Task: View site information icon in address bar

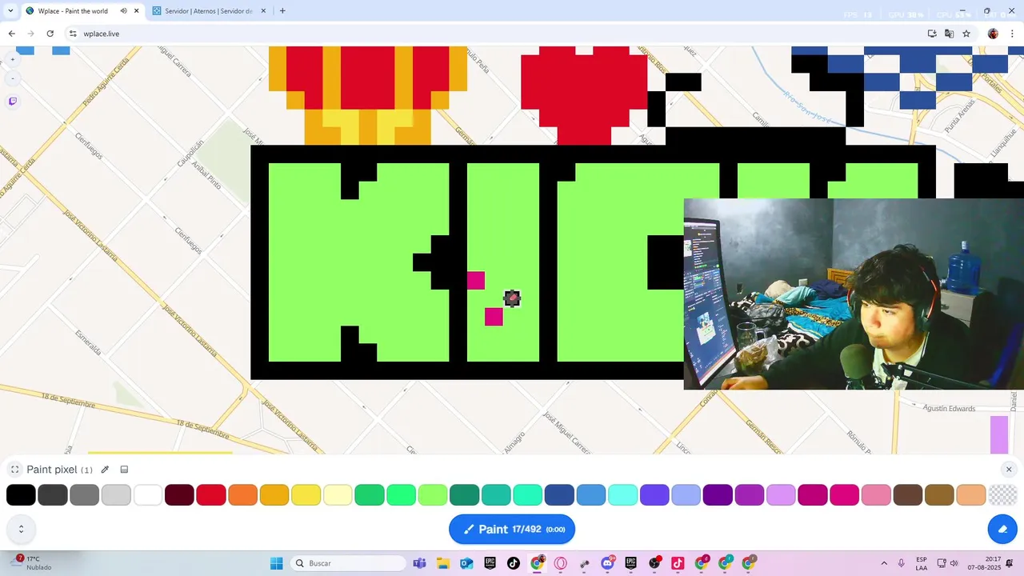Action: click(x=73, y=34)
